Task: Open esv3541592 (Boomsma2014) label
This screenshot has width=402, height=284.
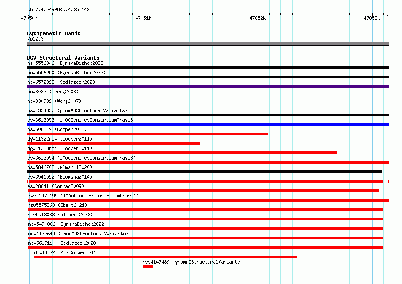Action: click(x=60, y=177)
